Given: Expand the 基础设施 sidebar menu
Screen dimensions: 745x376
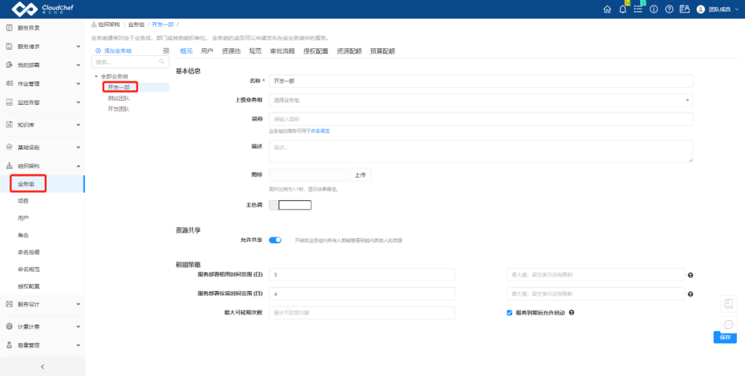Looking at the screenshot, I should (79, 148).
